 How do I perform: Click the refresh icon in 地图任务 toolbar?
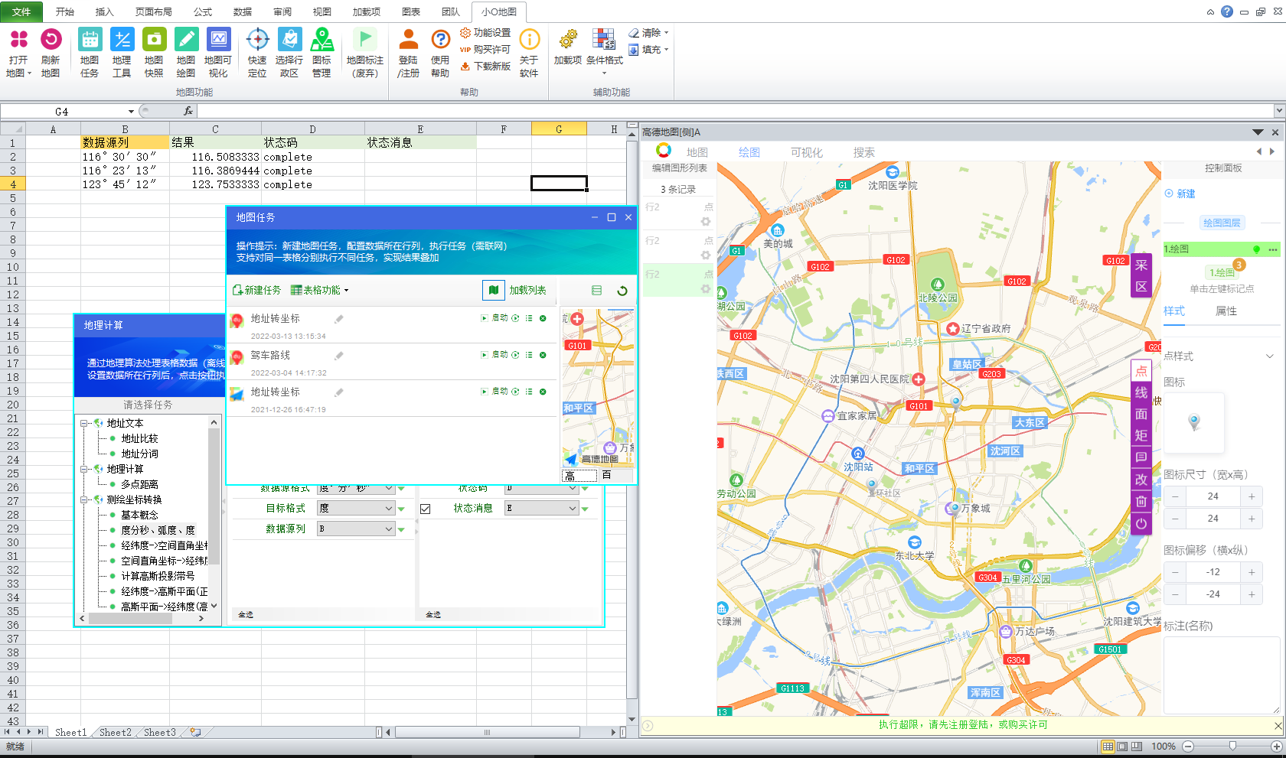622,291
